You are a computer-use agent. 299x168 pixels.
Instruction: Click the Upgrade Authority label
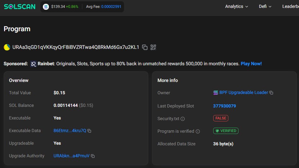tap(27, 156)
